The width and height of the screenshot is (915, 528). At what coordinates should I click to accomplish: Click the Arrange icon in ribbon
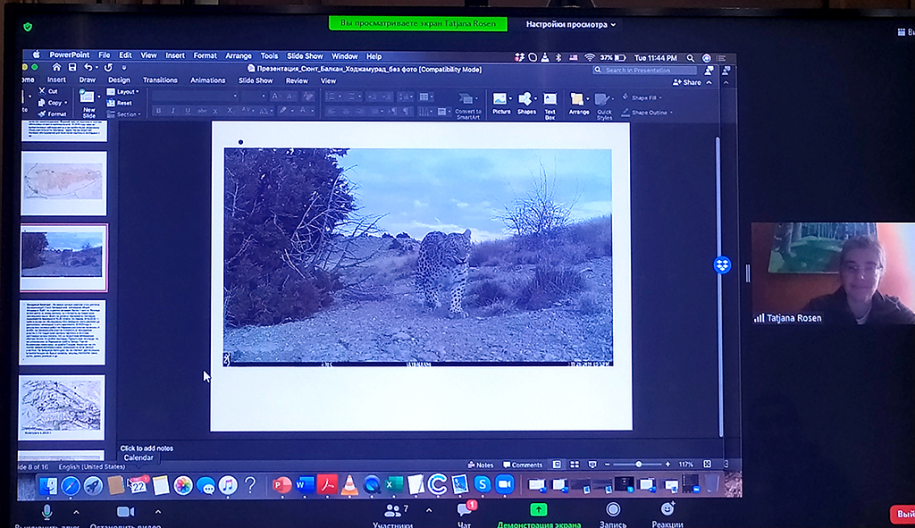578,100
